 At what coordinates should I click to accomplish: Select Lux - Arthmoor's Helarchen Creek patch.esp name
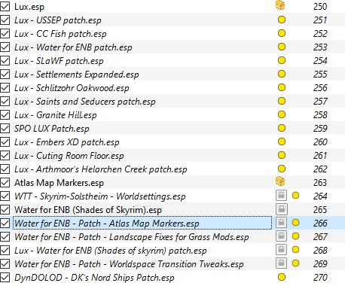101,169
